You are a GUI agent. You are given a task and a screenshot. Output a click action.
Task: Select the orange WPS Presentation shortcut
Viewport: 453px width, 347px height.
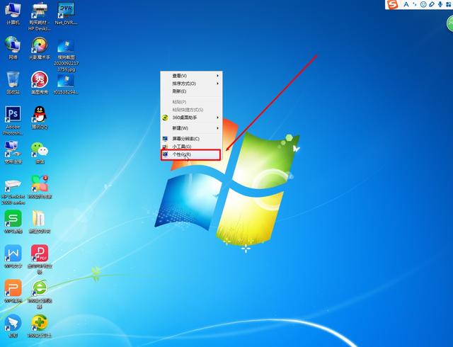[x=13, y=291]
